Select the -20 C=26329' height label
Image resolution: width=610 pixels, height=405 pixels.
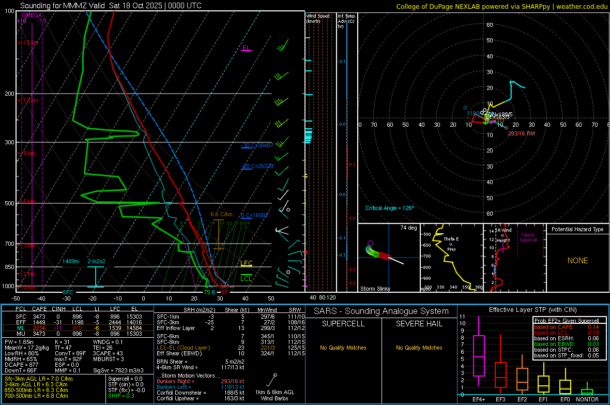pyautogui.click(x=257, y=166)
